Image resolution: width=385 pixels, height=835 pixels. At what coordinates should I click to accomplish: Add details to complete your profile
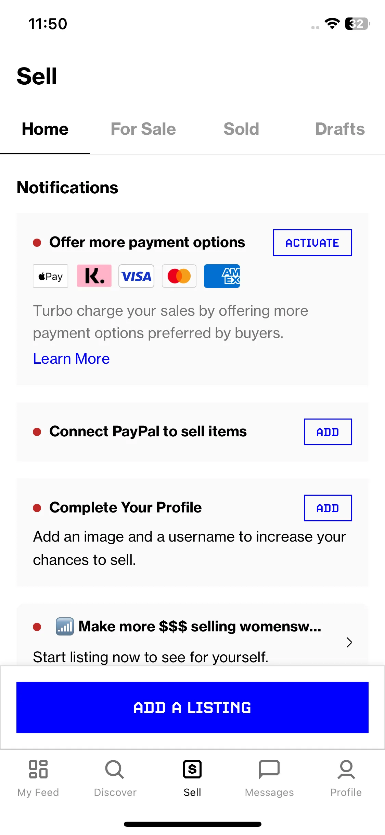coord(328,508)
